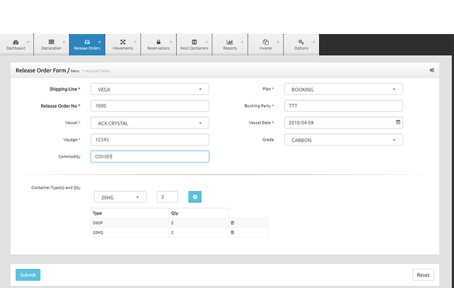Screen dimensions: 454x288
Task: Click the plus icon beside Movements
Action: pyautogui.click(x=135, y=42)
